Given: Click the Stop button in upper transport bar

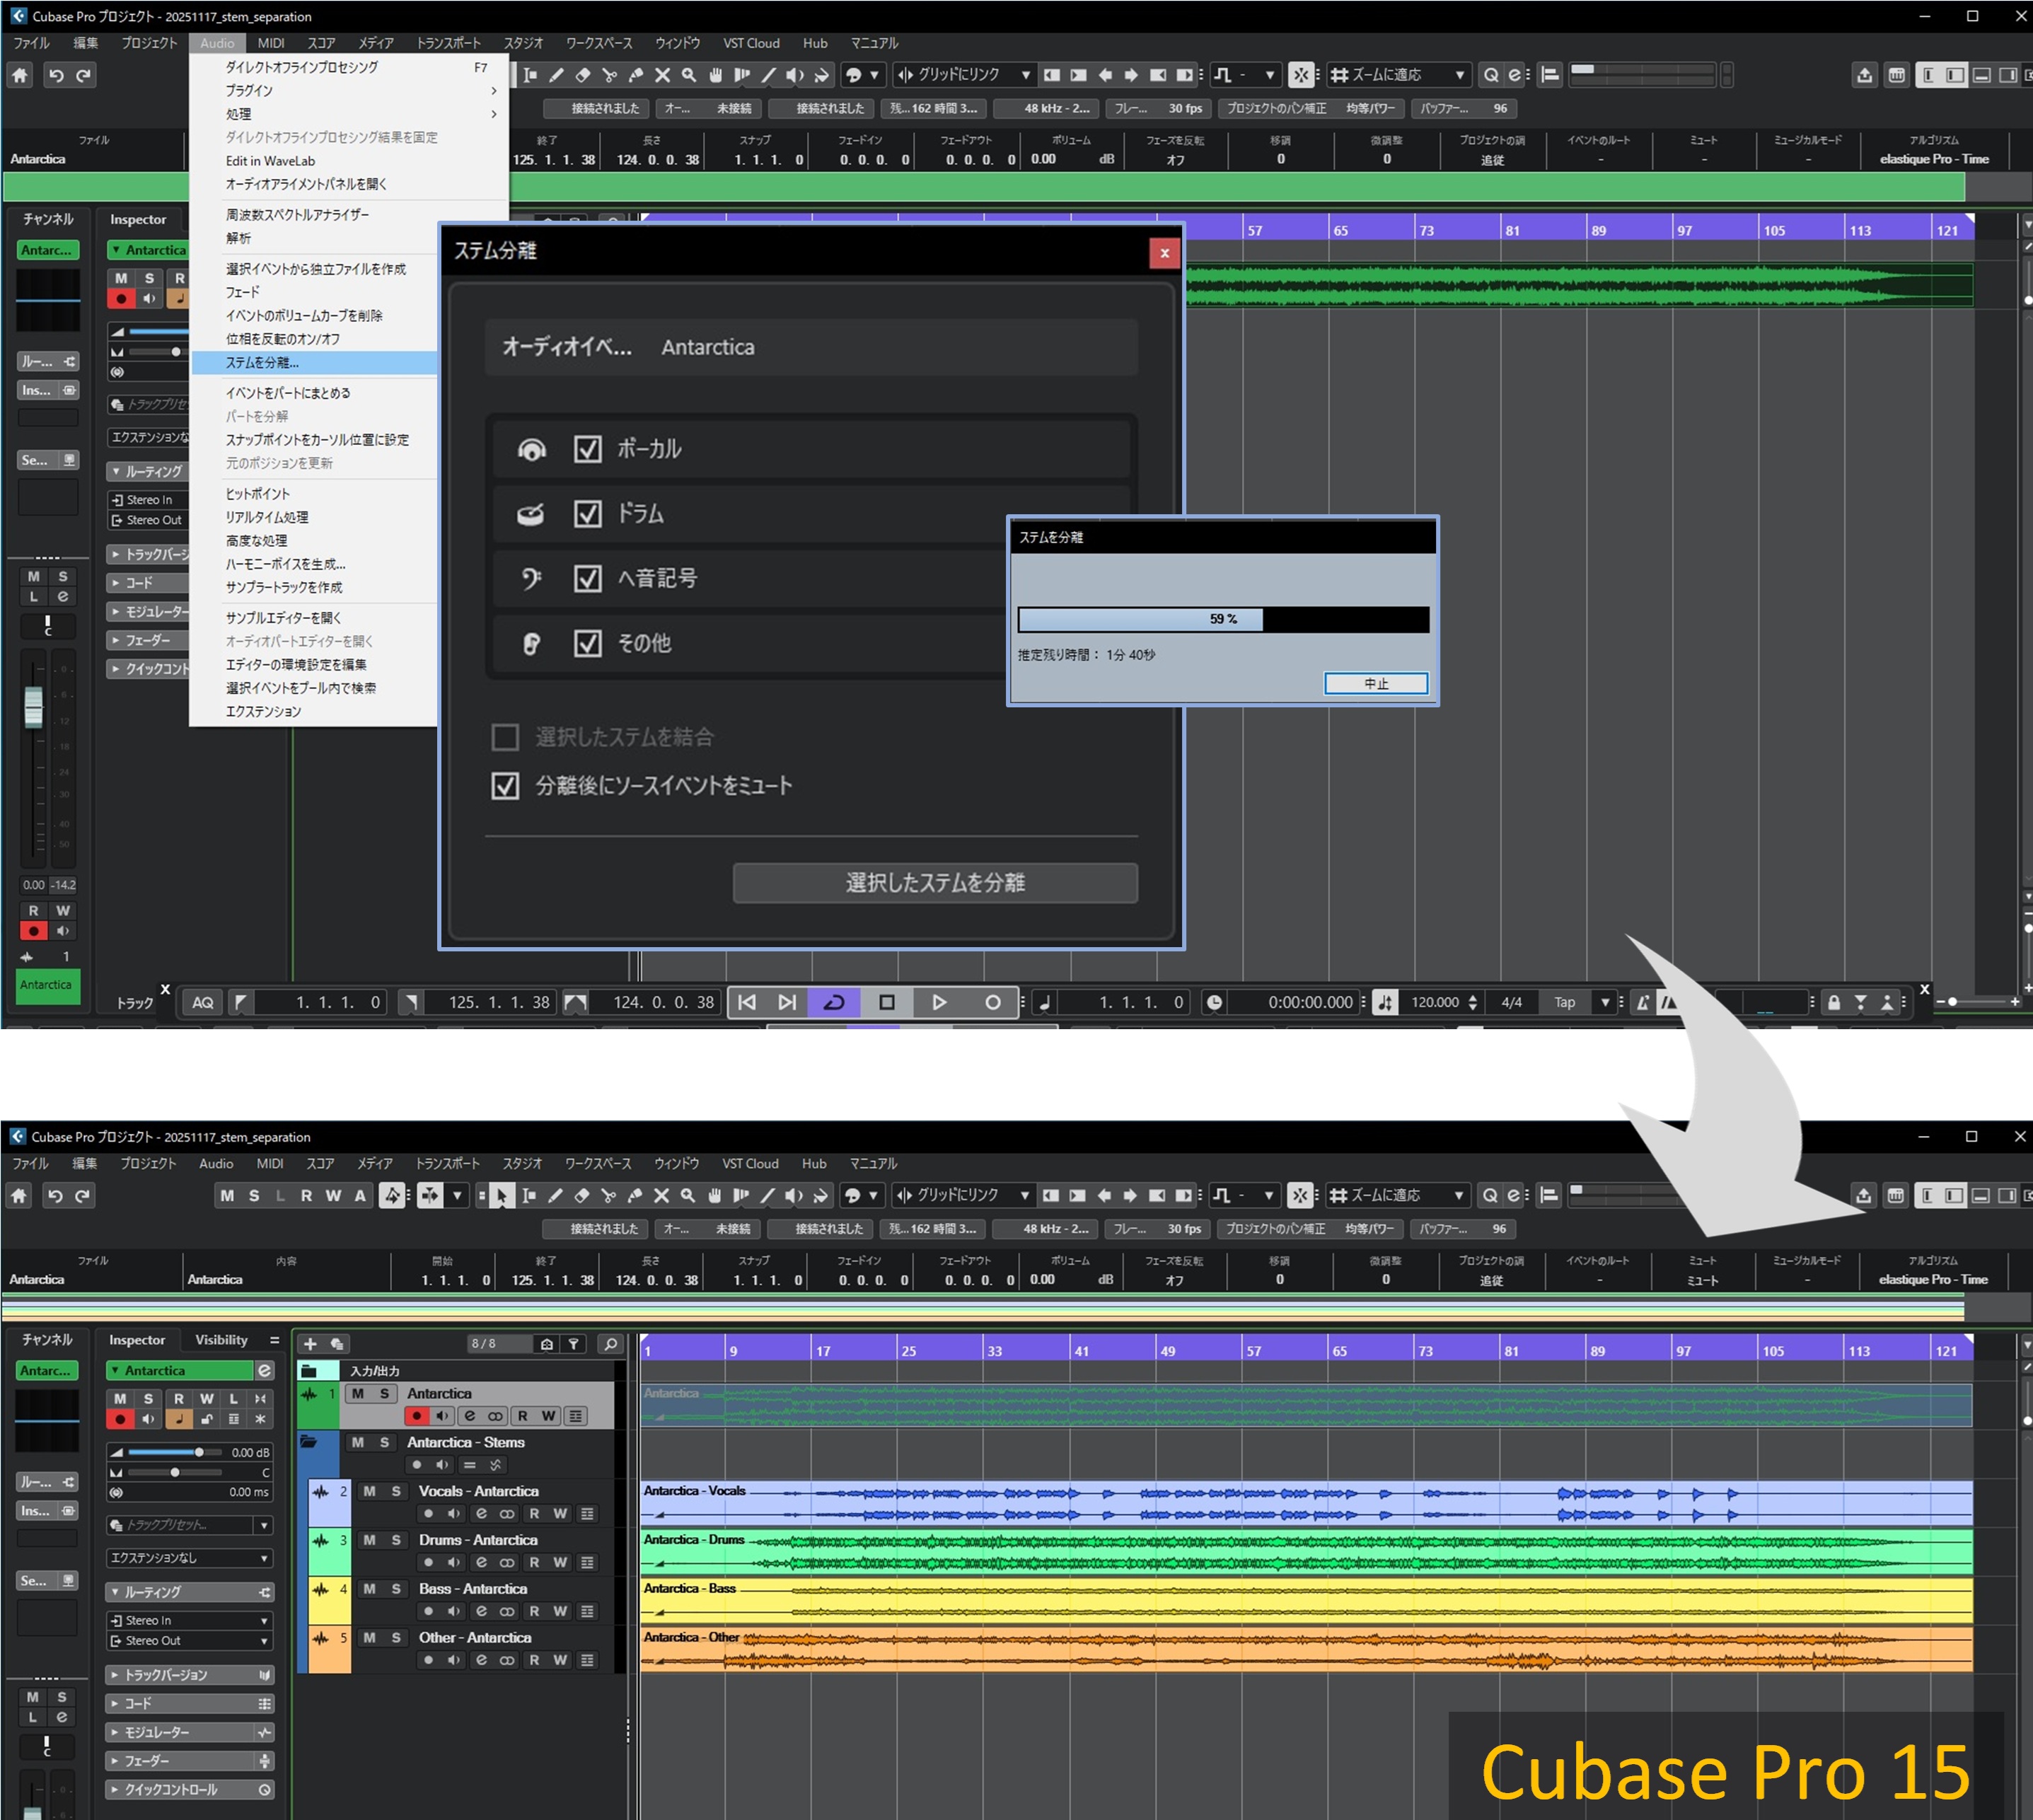Looking at the screenshot, I should [886, 1002].
